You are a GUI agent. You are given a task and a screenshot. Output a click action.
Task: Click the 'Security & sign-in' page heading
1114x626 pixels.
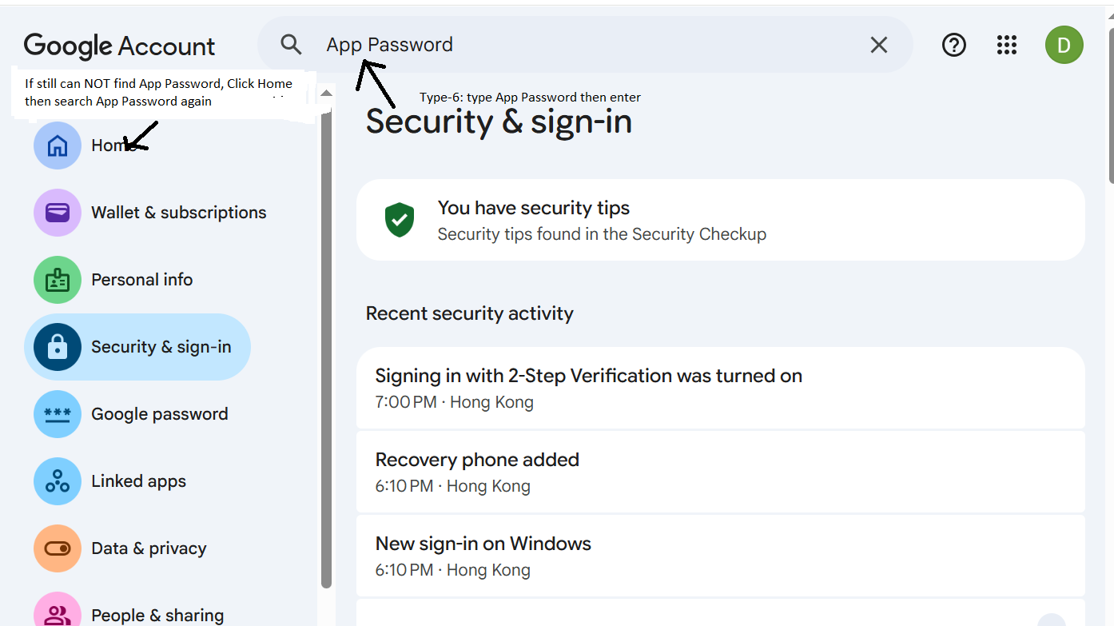499,122
